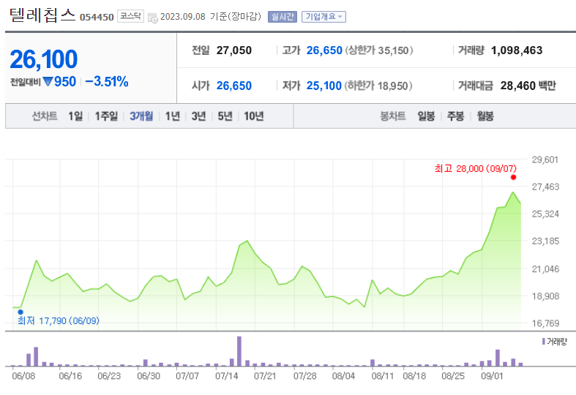
Task: Click the -3.51% change rate
Action: pos(107,81)
